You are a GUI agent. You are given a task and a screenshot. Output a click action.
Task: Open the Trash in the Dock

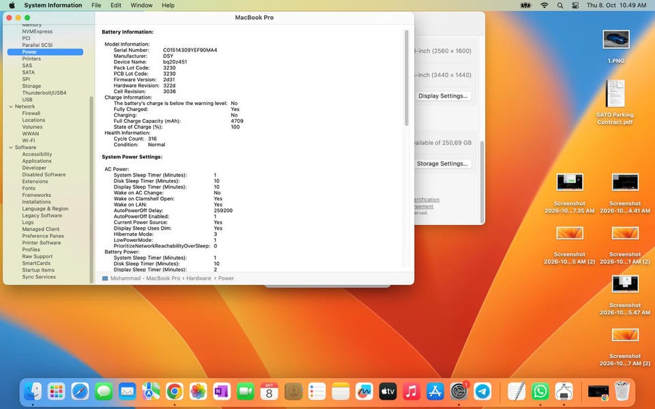click(622, 391)
